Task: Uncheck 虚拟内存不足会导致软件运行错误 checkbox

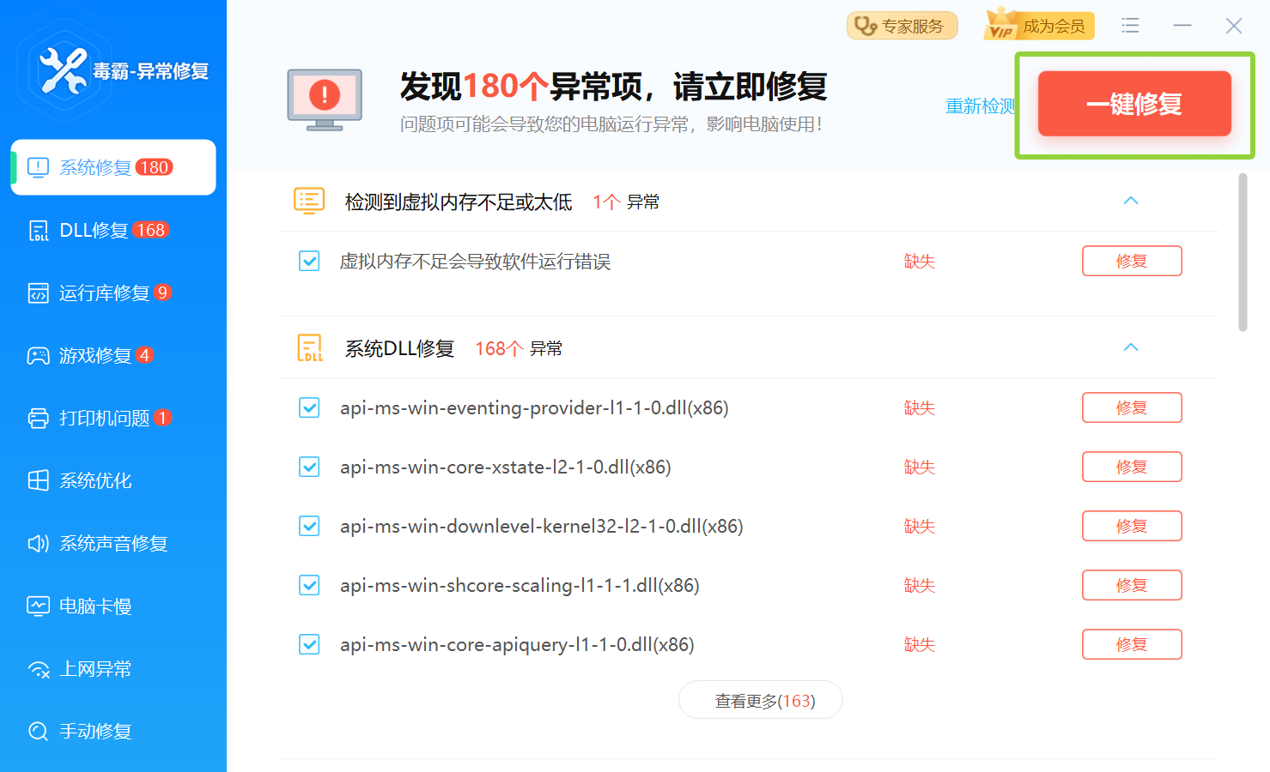Action: (309, 261)
